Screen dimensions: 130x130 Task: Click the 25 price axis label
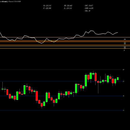pos(123,70)
